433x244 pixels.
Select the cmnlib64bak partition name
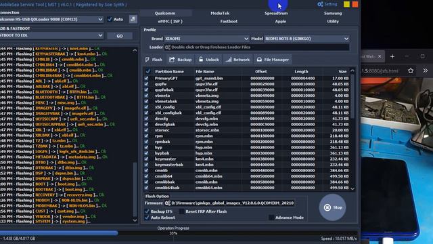(x=167, y=188)
